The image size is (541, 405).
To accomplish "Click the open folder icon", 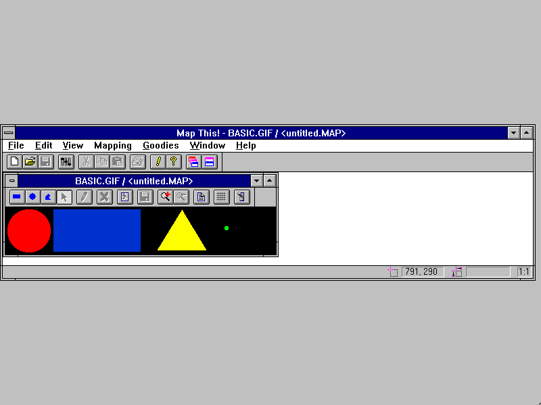I will pos(30,161).
